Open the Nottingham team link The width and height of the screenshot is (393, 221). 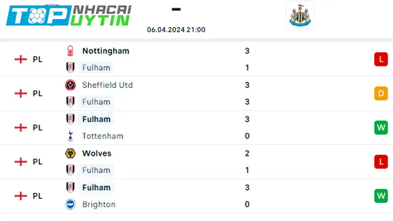(x=106, y=51)
